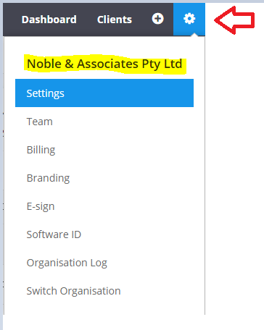Click the dark navigation bar beside Dashboard
This screenshot has width=264, height=330.
tap(12, 20)
